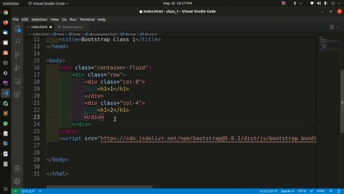Open the Help menu
Image resolution: width=344 pixels, height=194 pixels.
click(x=102, y=19)
